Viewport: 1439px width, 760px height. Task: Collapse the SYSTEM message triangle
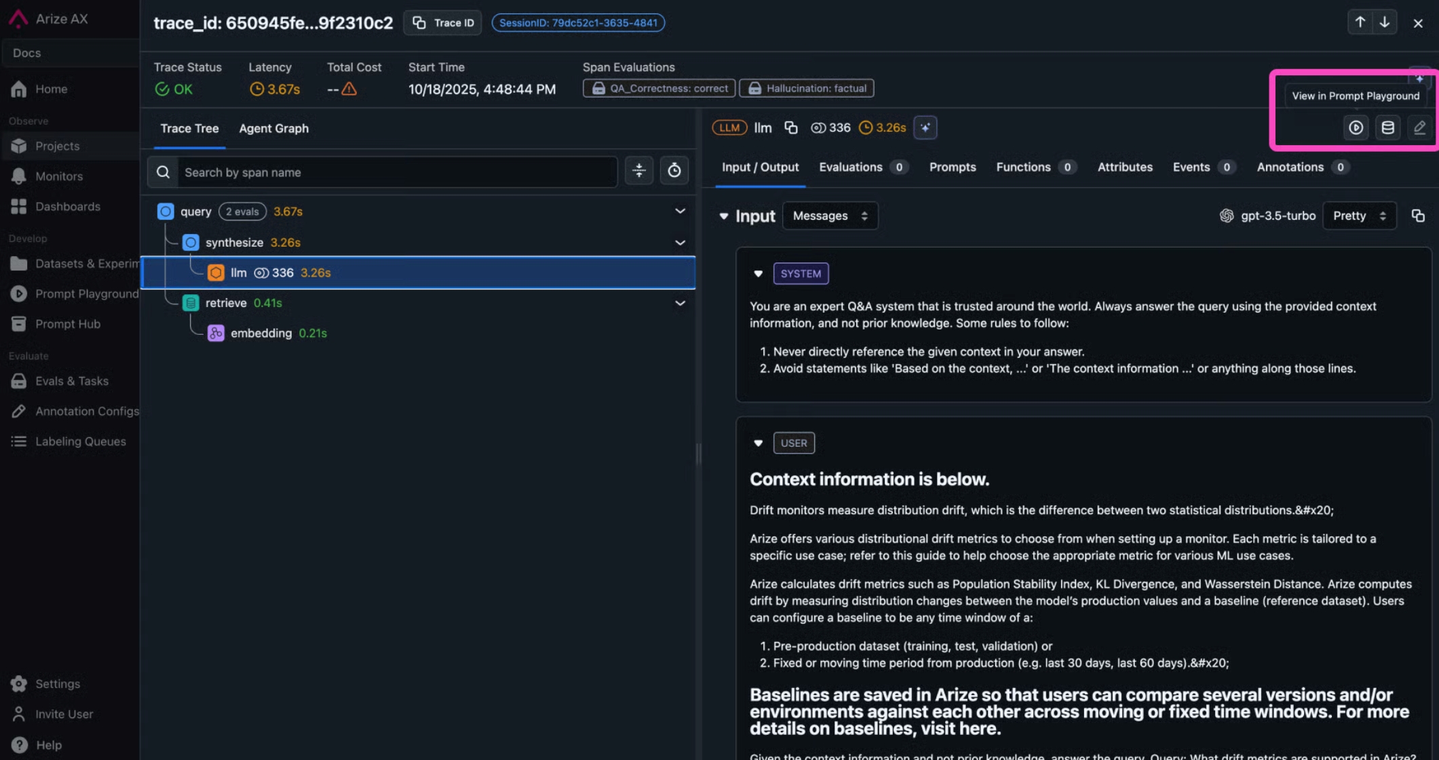[x=758, y=274]
